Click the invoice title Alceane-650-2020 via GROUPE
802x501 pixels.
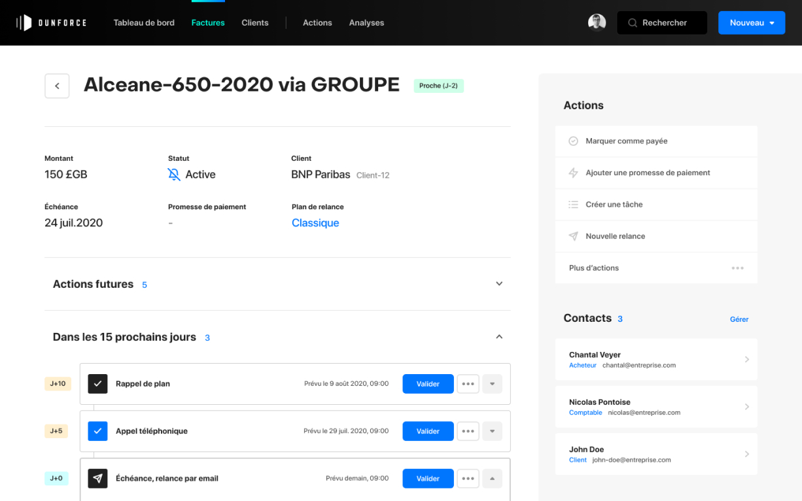click(x=241, y=85)
